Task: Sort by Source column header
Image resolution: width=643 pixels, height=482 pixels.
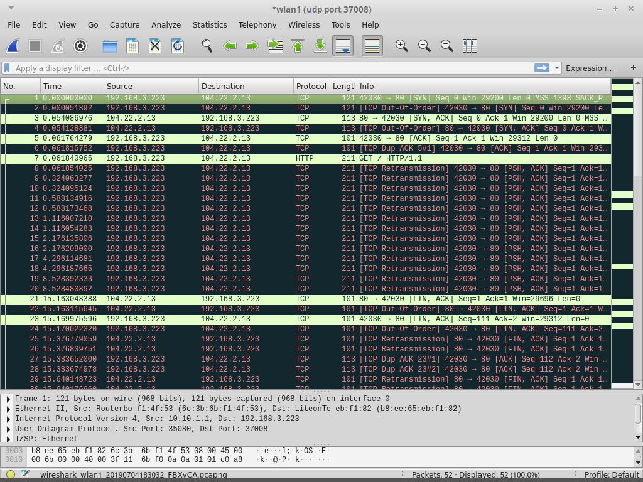Action: [151, 87]
